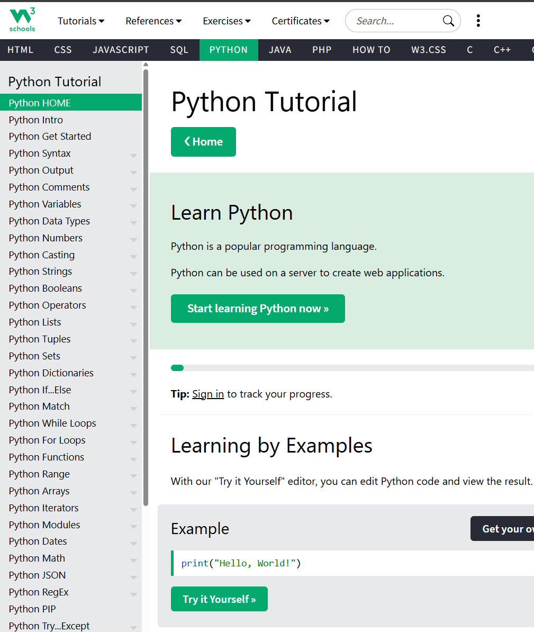Expand the Python Syntax submenu arrow
Viewport: 534px width, 632px height.
pyautogui.click(x=134, y=155)
